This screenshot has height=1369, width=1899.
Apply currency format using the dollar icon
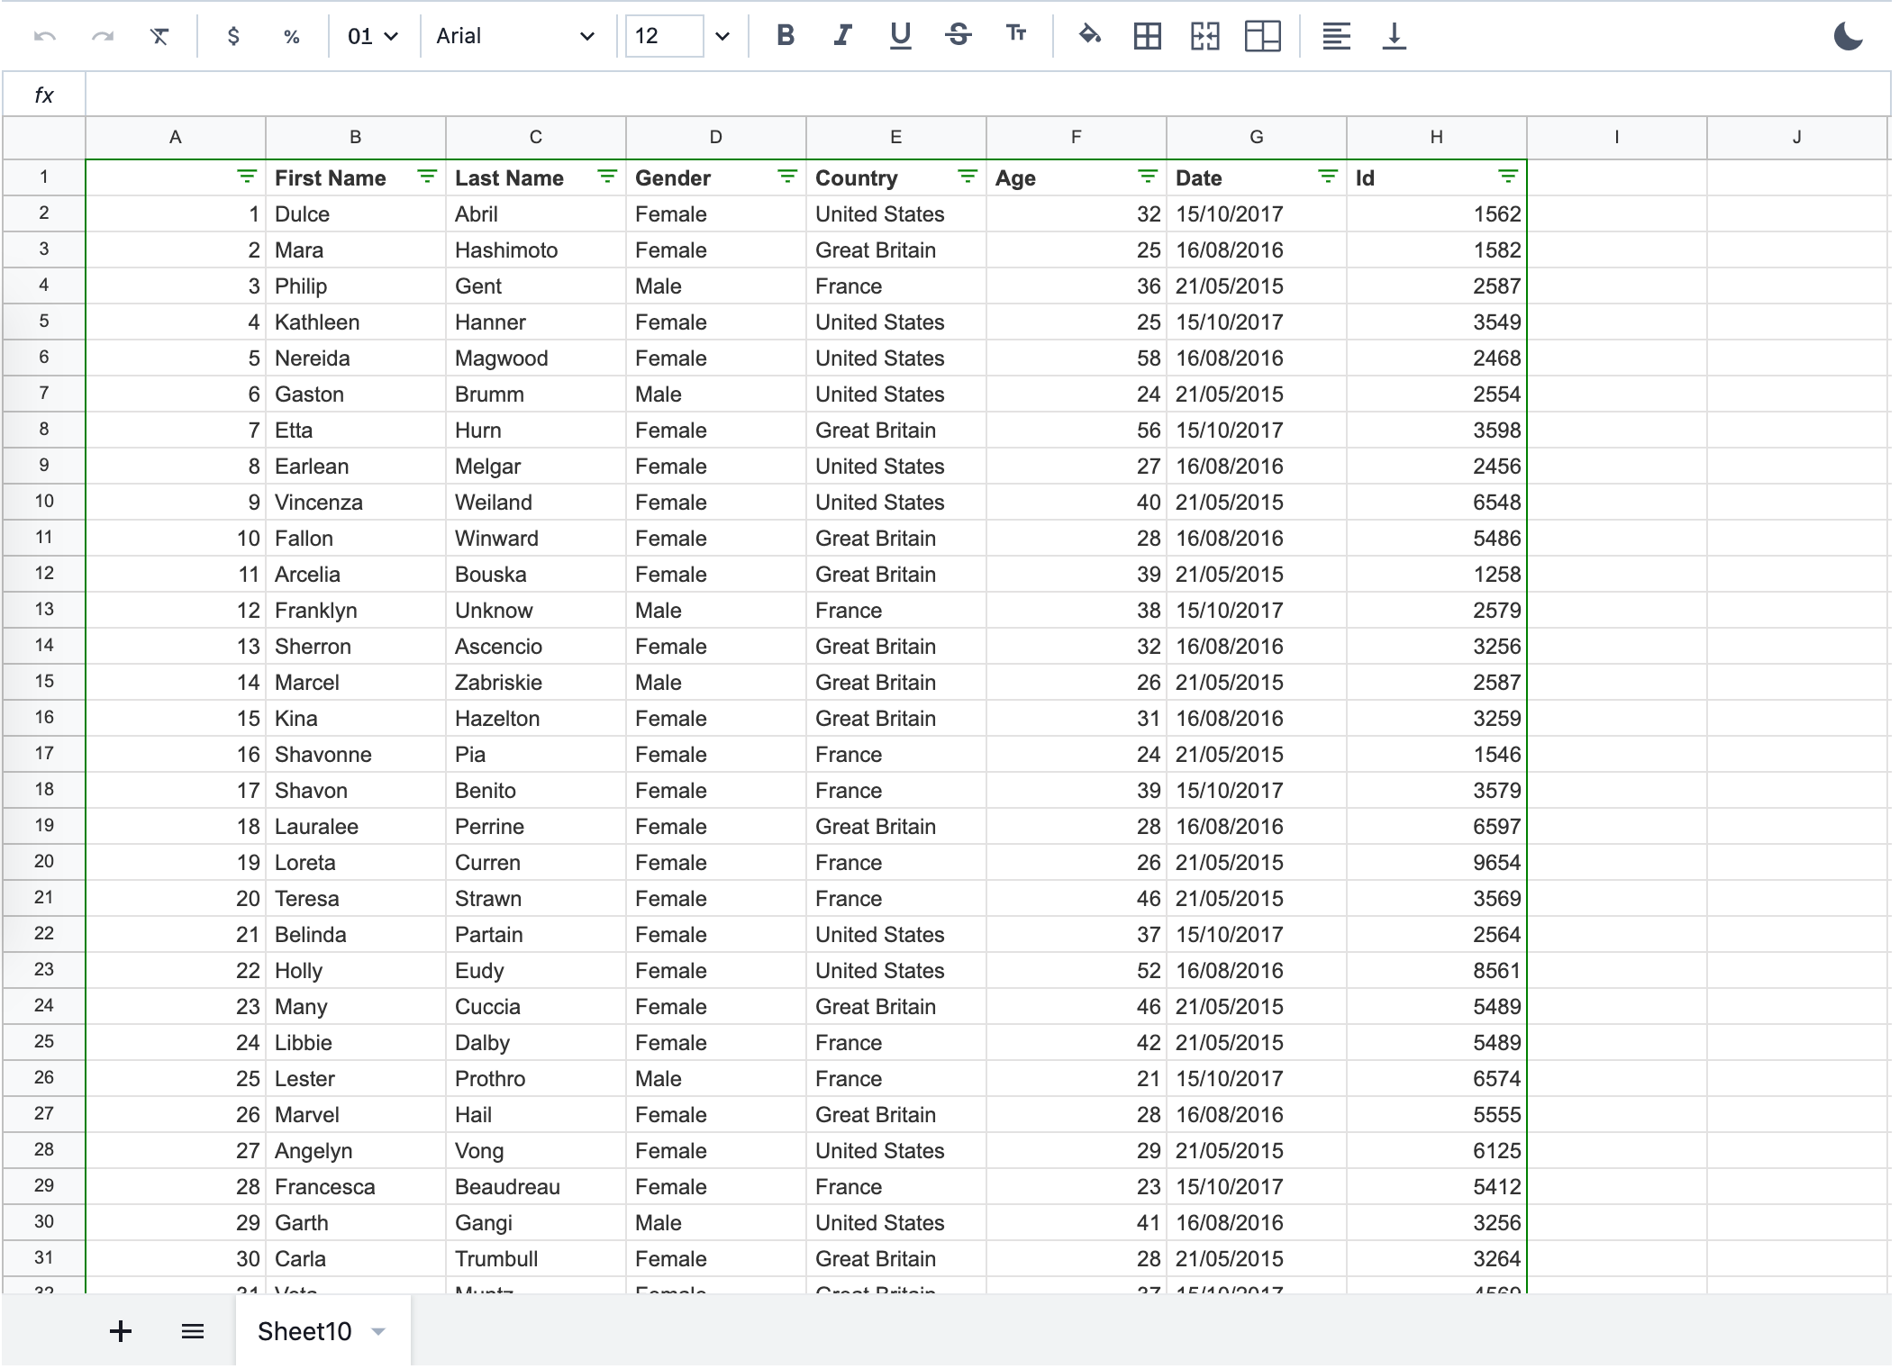[233, 36]
